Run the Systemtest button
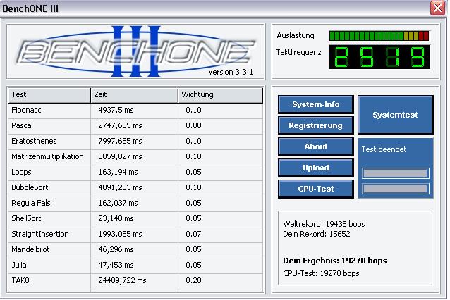450x300 pixels. click(395, 115)
